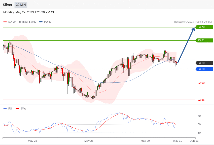Viewport: 214px width, 145px height.
Task: Click the 'MA 20 + Bollinger Bands' legend label
Action: coord(22,22)
